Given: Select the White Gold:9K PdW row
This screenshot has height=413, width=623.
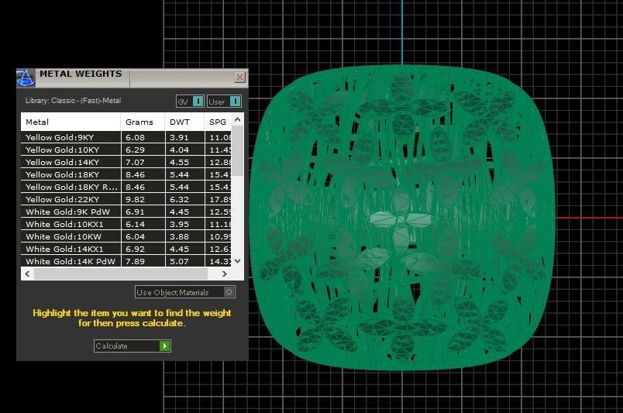Looking at the screenshot, I should click(x=126, y=212).
